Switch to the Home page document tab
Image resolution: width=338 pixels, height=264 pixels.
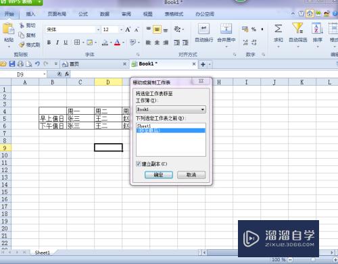click(x=94, y=64)
